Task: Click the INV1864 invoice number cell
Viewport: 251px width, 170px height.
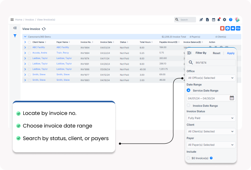Action: (85, 48)
